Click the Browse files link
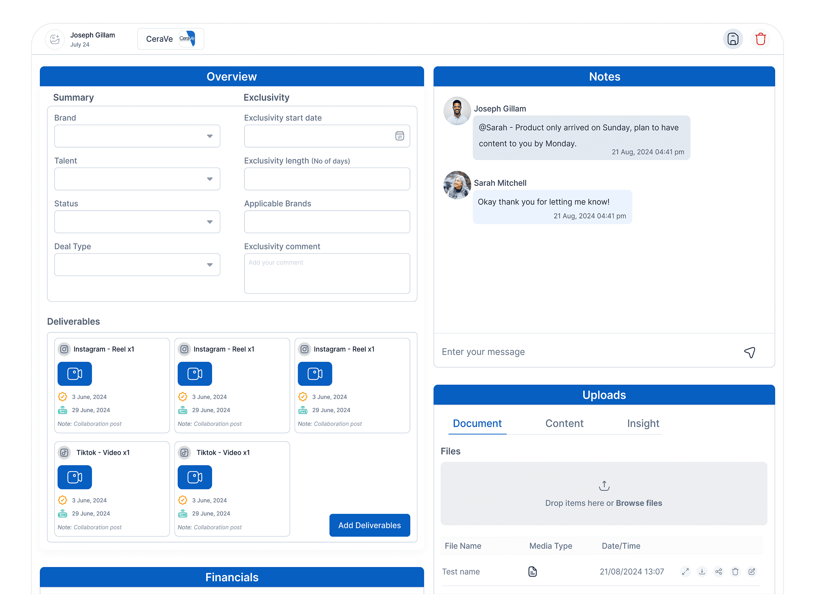The image size is (815, 603). pos(639,503)
